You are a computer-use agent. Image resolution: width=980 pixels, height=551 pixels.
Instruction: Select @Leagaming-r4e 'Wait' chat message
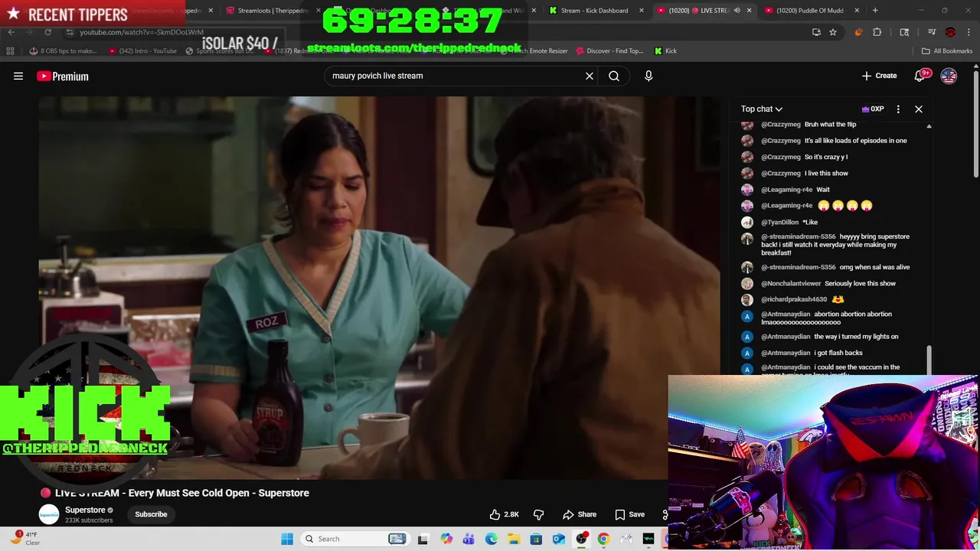coord(823,189)
